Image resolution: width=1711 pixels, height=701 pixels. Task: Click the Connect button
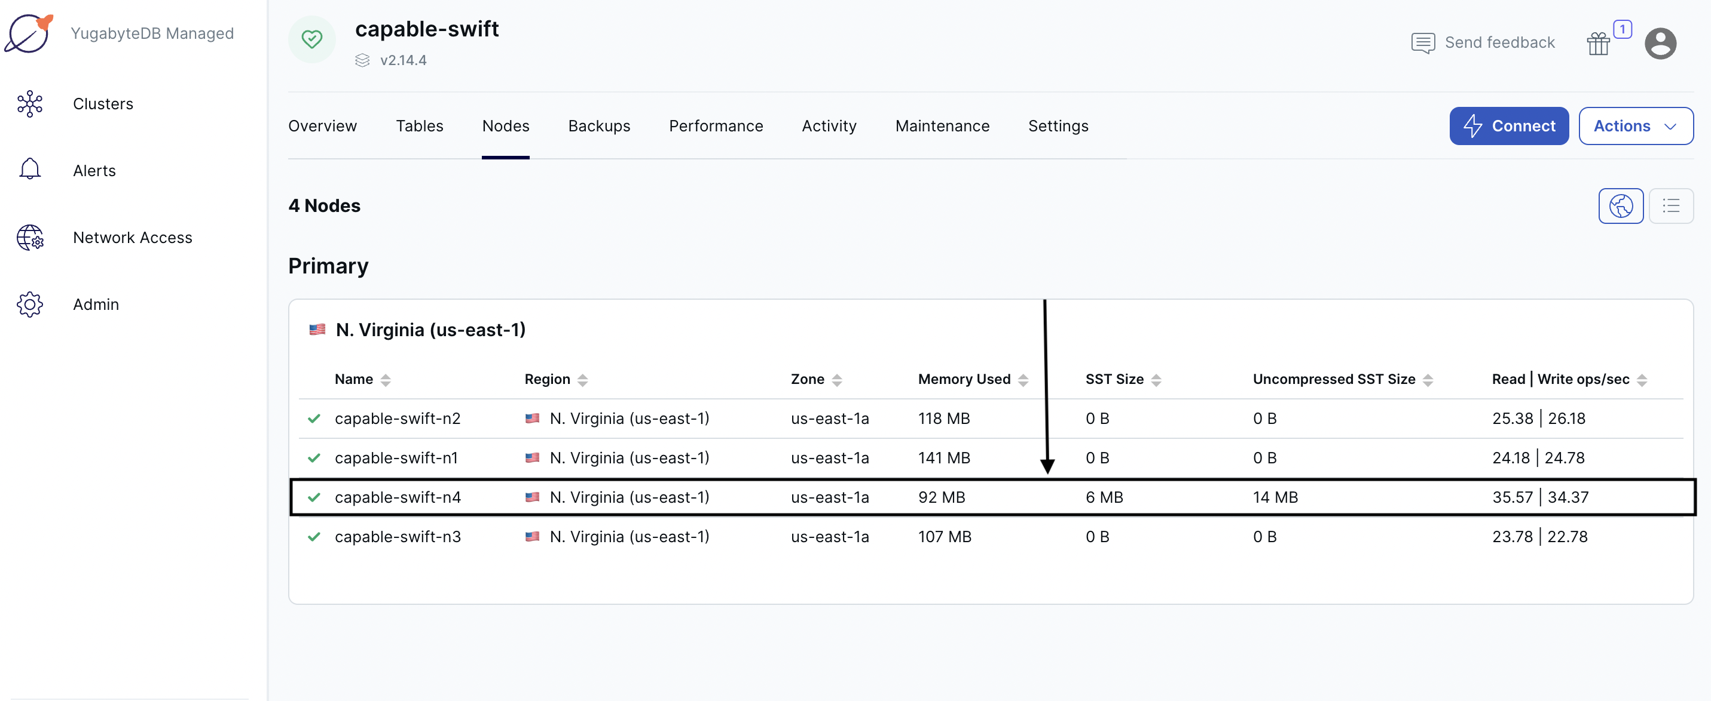tap(1508, 126)
